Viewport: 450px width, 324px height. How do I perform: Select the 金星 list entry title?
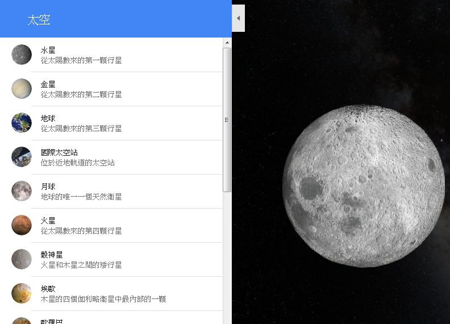pyautogui.click(x=48, y=85)
